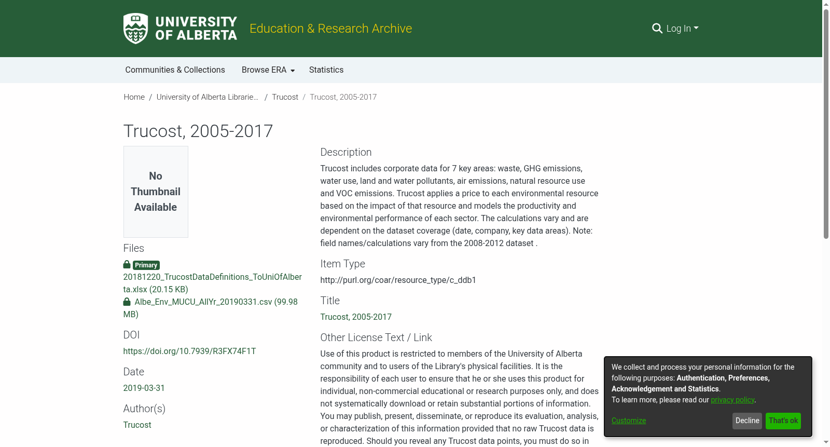This screenshot has height=447, width=830.
Task: Open University of Alberta Libraries breadcrumb
Action: tap(208, 97)
